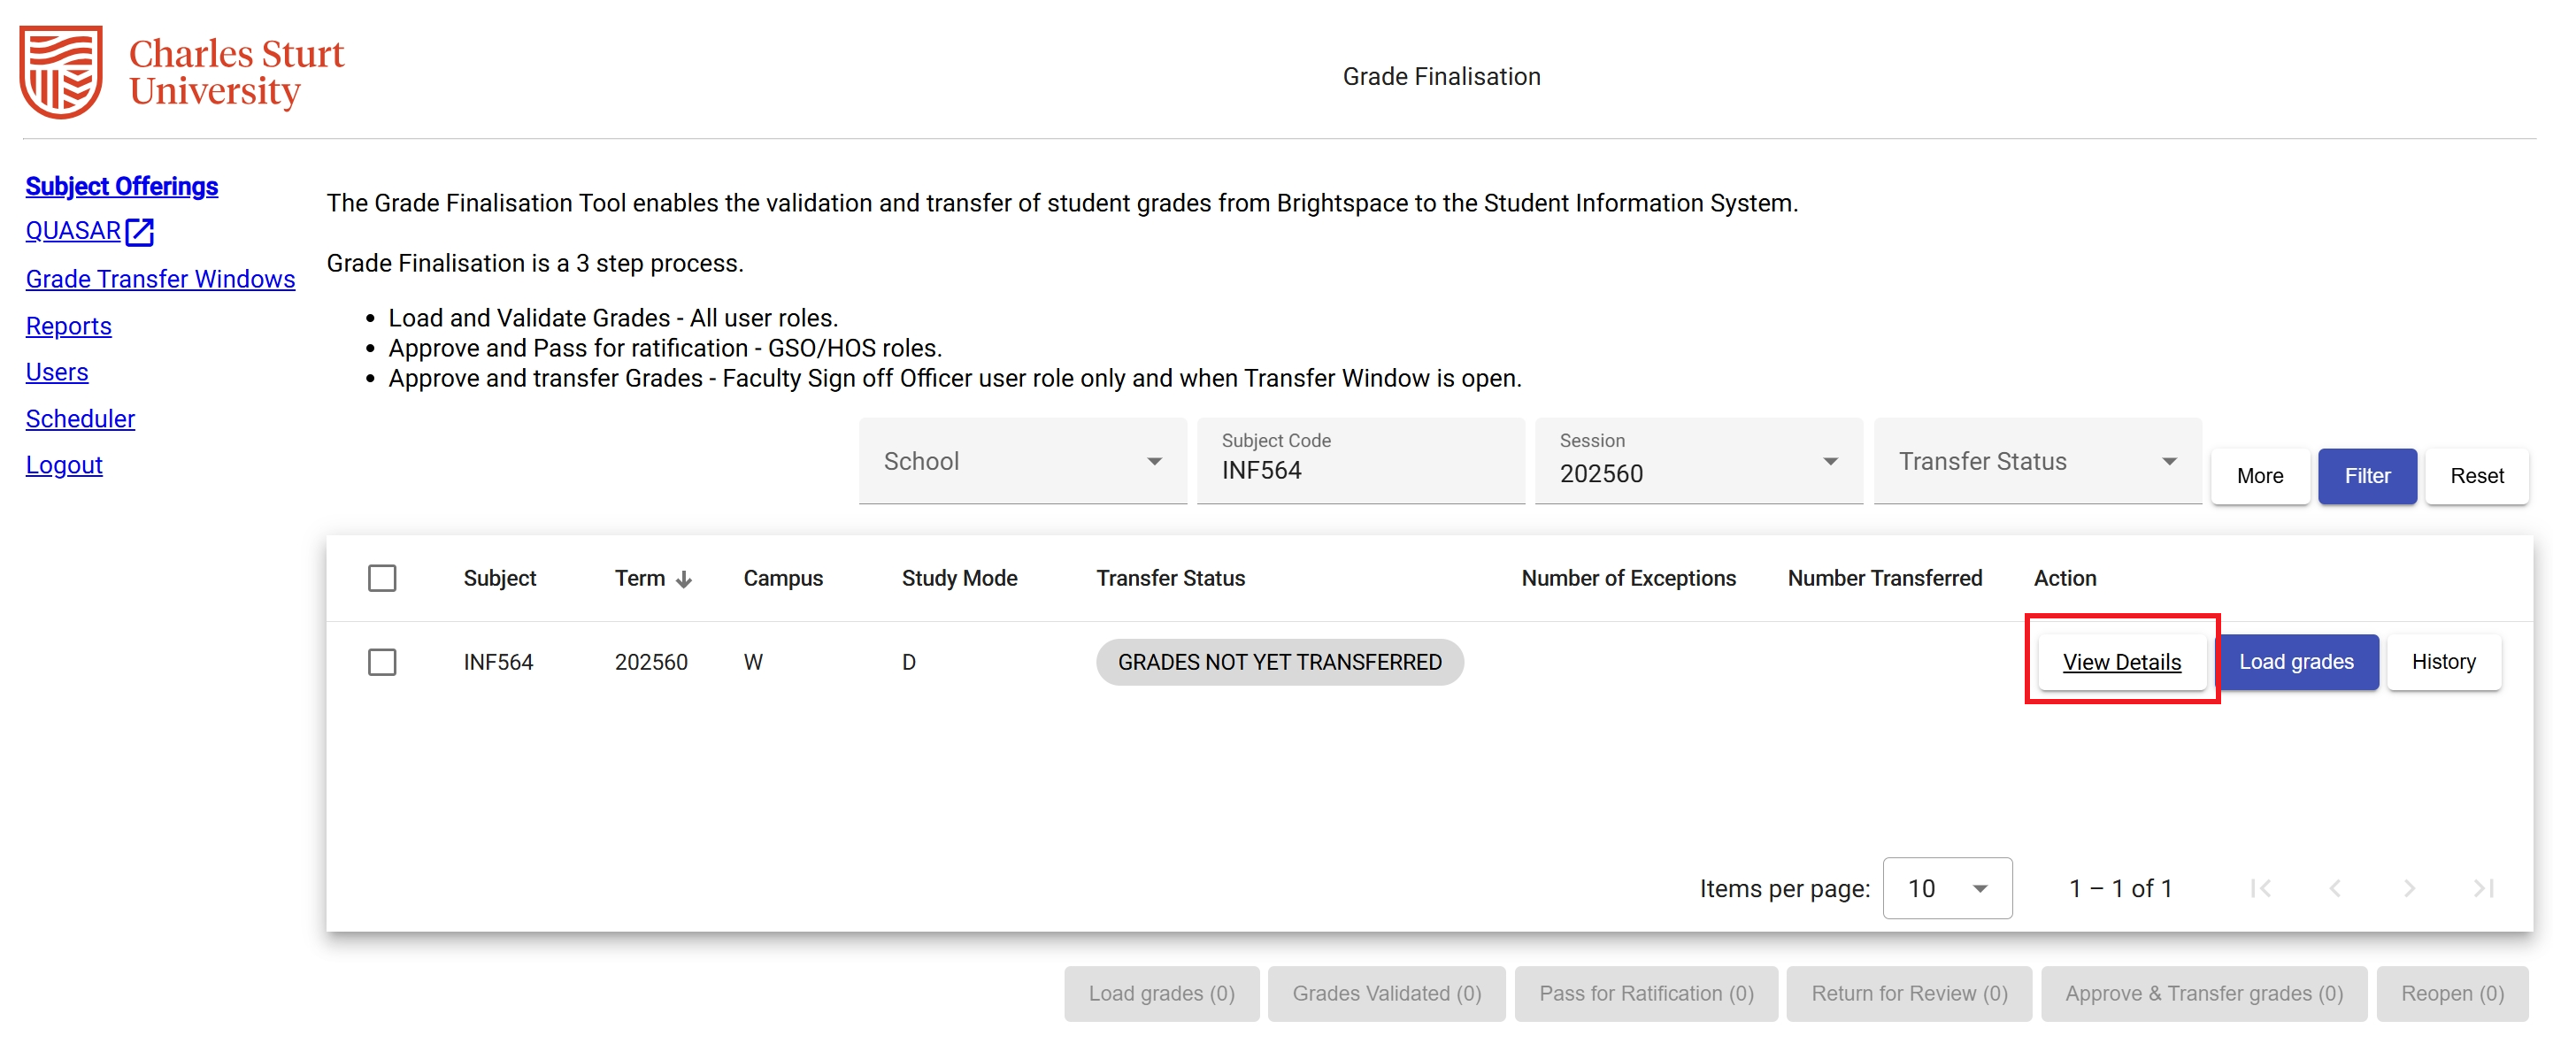
Task: Click the Term sort arrow icon
Action: click(684, 580)
